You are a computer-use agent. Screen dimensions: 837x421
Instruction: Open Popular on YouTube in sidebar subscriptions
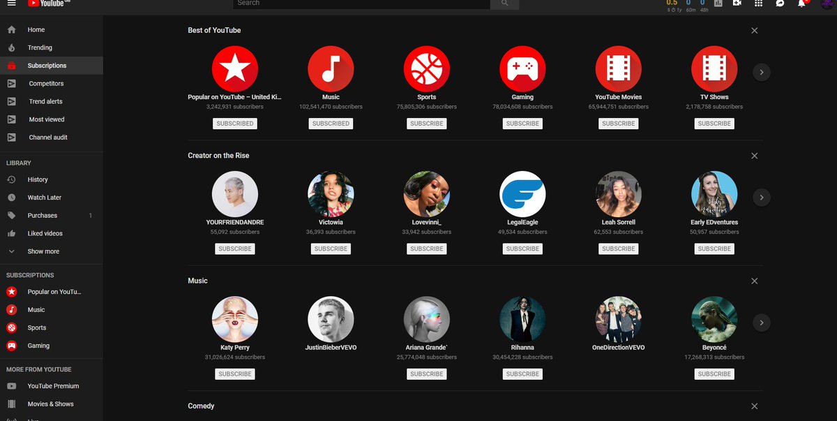(52, 292)
